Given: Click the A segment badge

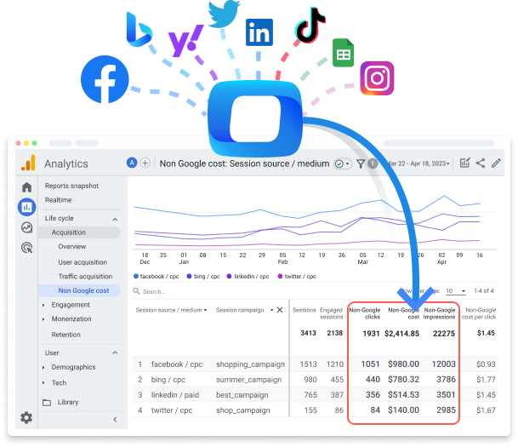Looking at the screenshot, I should click(x=132, y=163).
